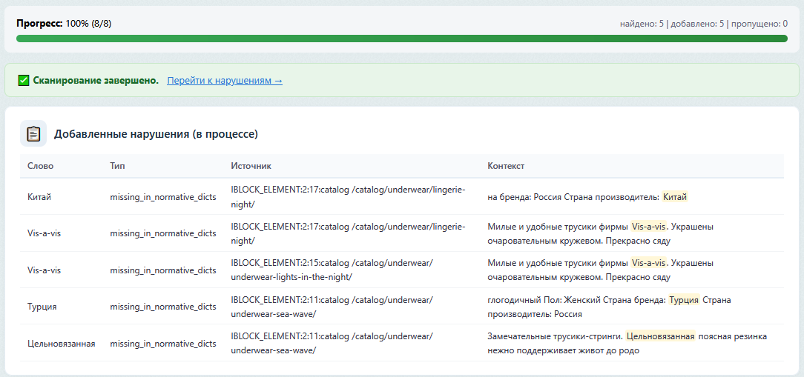Click the green checkmark icon beside Сканирование завершено
This screenshot has height=377, width=804.
(24, 80)
